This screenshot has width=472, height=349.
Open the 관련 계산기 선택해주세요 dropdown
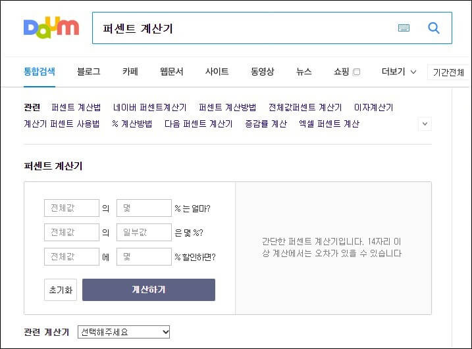pyautogui.click(x=124, y=332)
